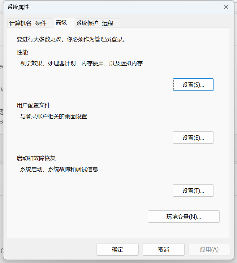This screenshot has height=263, width=237.
Task: Click the 性能 group box label
Action: [22, 52]
